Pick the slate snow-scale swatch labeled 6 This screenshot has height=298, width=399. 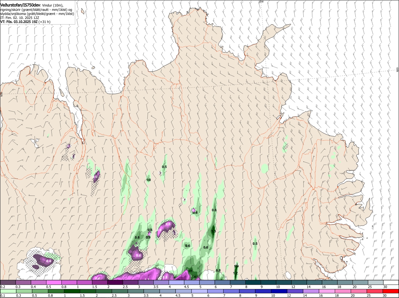pyautogui.click(x=223, y=282)
